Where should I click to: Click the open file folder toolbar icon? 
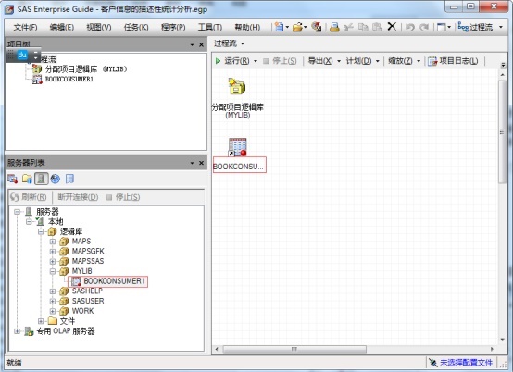coord(297,27)
